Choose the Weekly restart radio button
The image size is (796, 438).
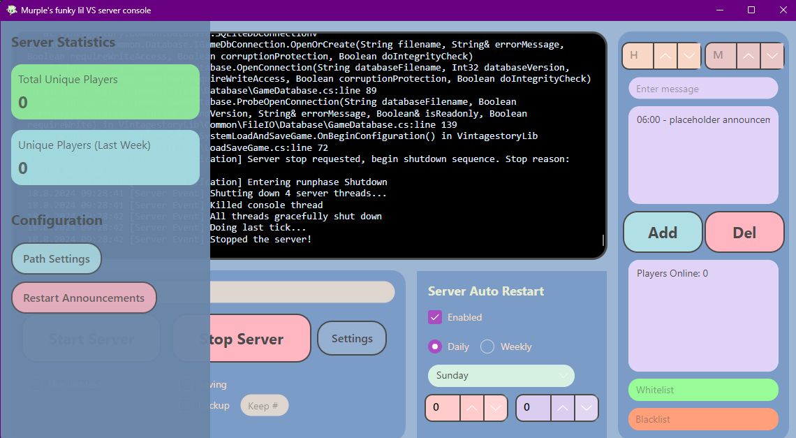[487, 346]
